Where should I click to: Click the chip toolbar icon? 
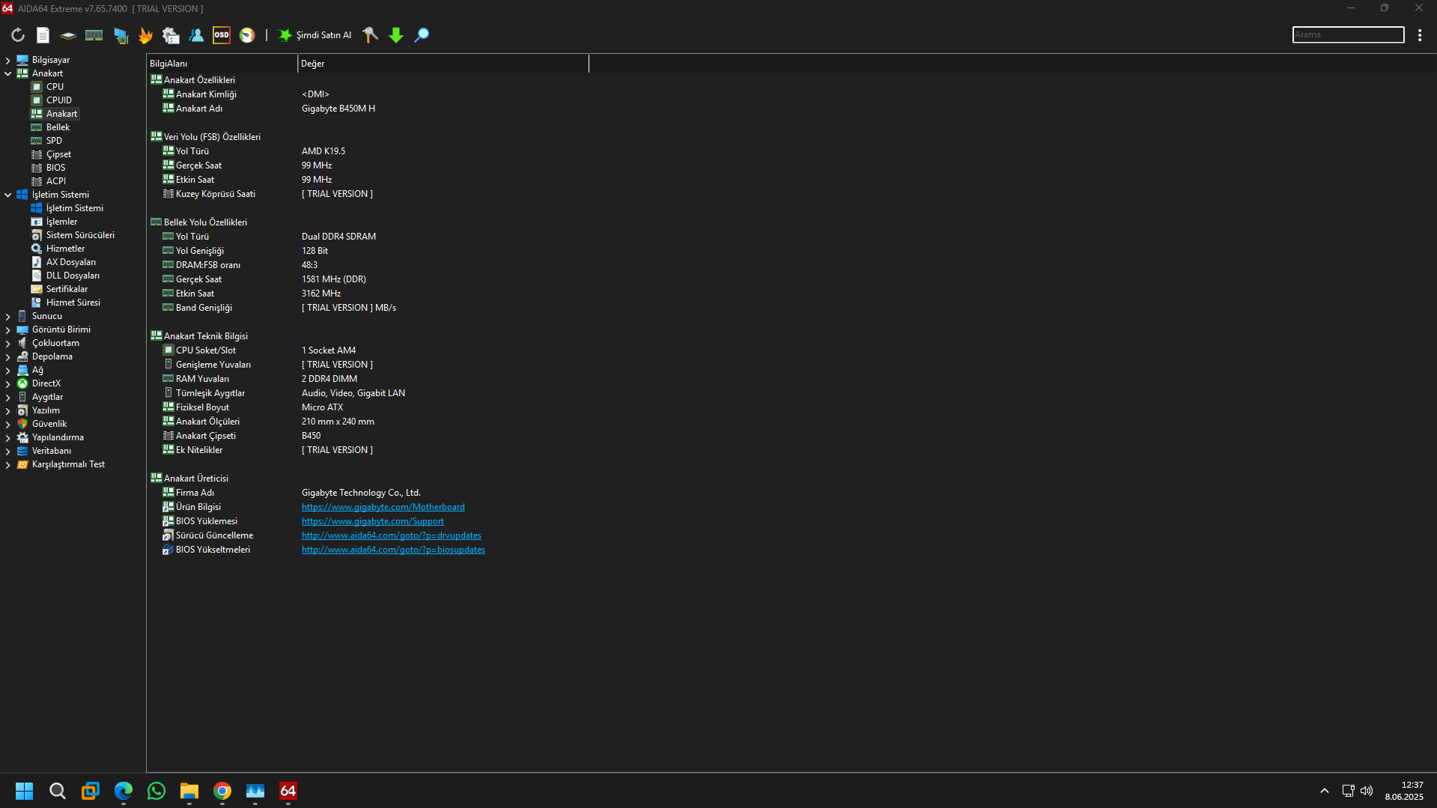click(68, 35)
